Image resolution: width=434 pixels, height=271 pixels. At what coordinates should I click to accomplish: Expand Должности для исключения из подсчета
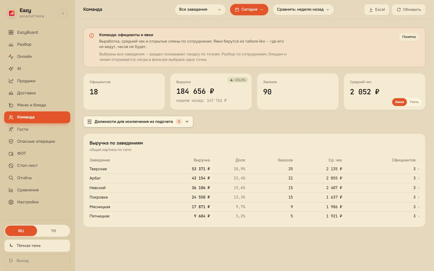138,122
